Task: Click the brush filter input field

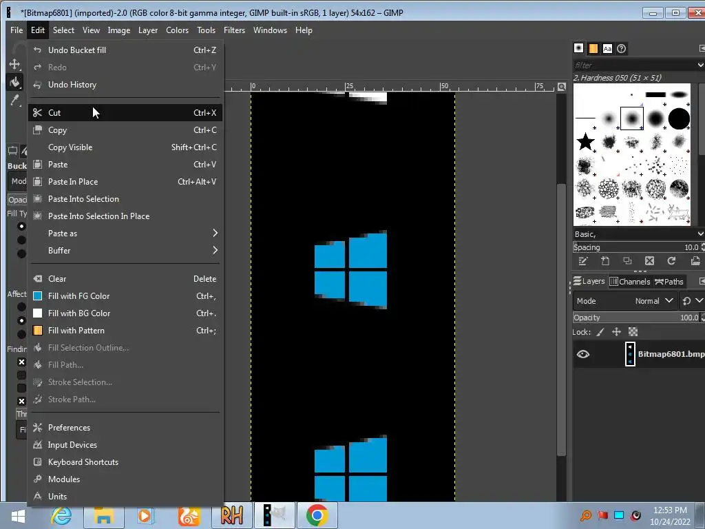Action: 634,65
